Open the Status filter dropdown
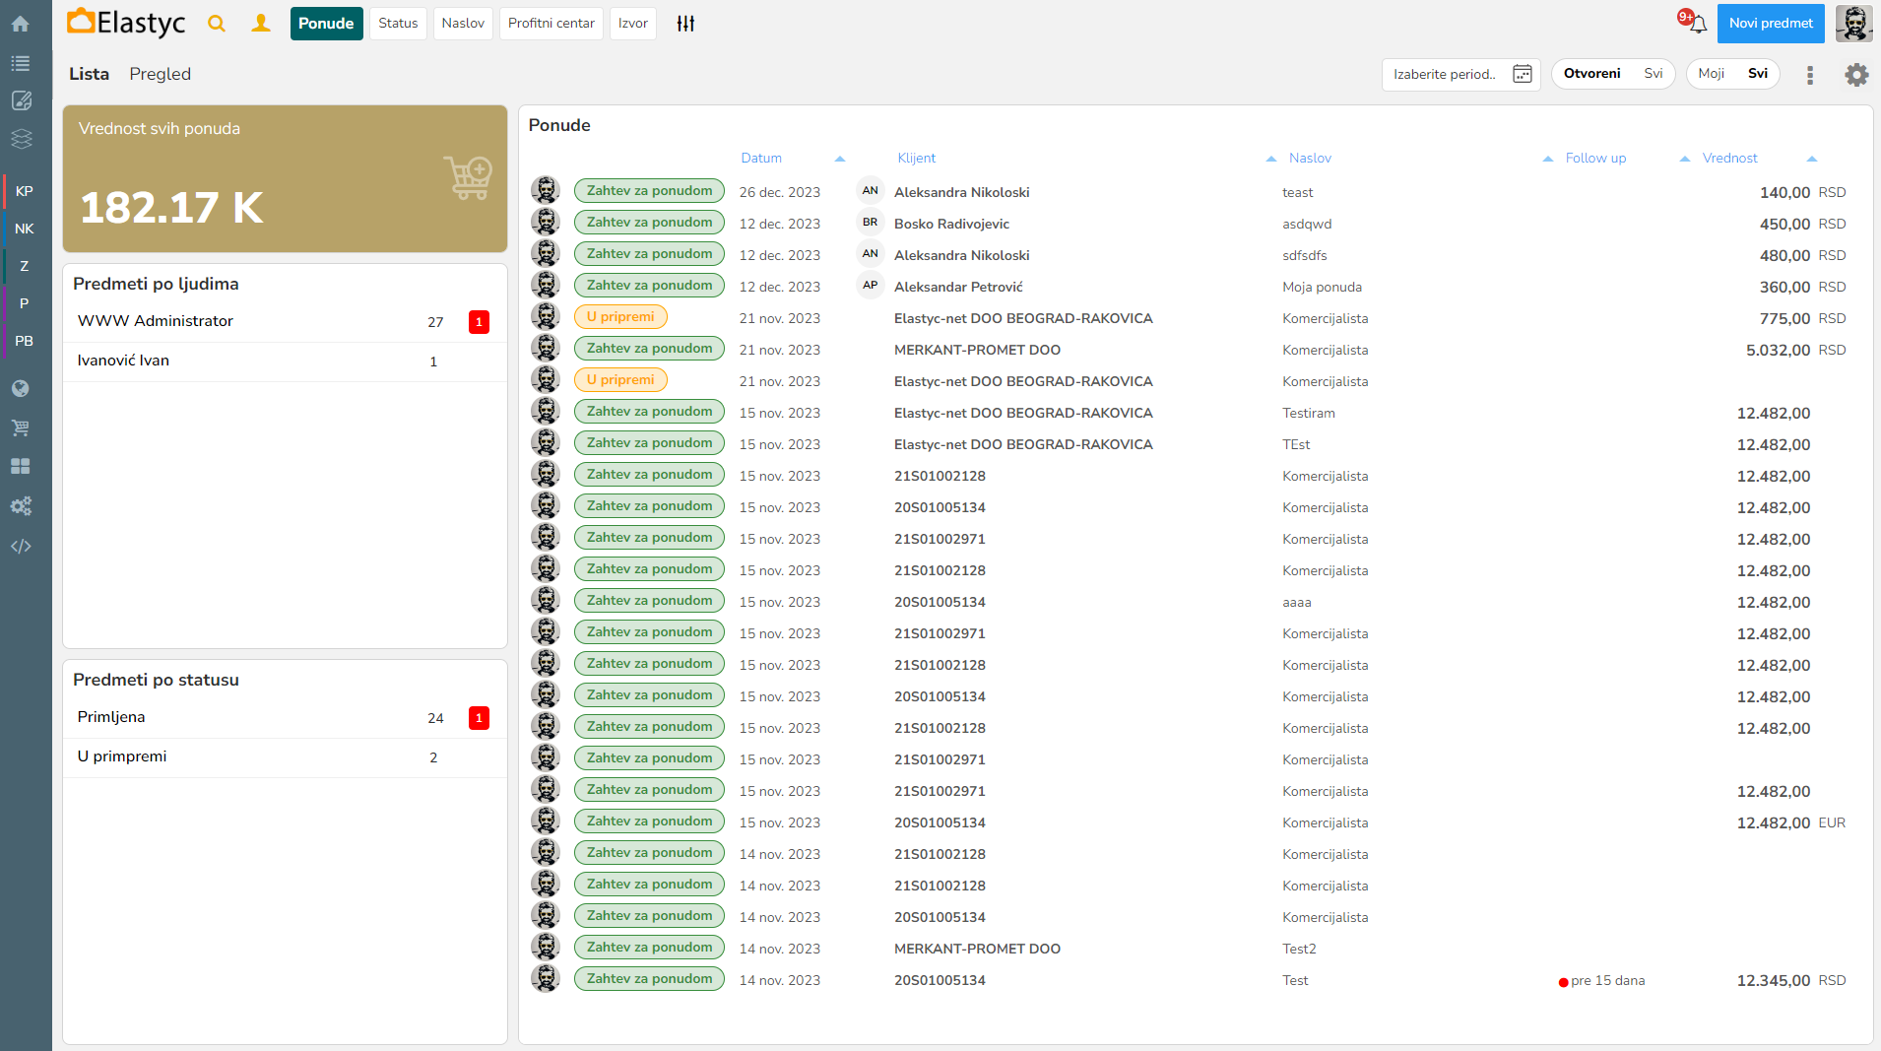Viewport: 1881px width, 1051px height. [x=398, y=24]
